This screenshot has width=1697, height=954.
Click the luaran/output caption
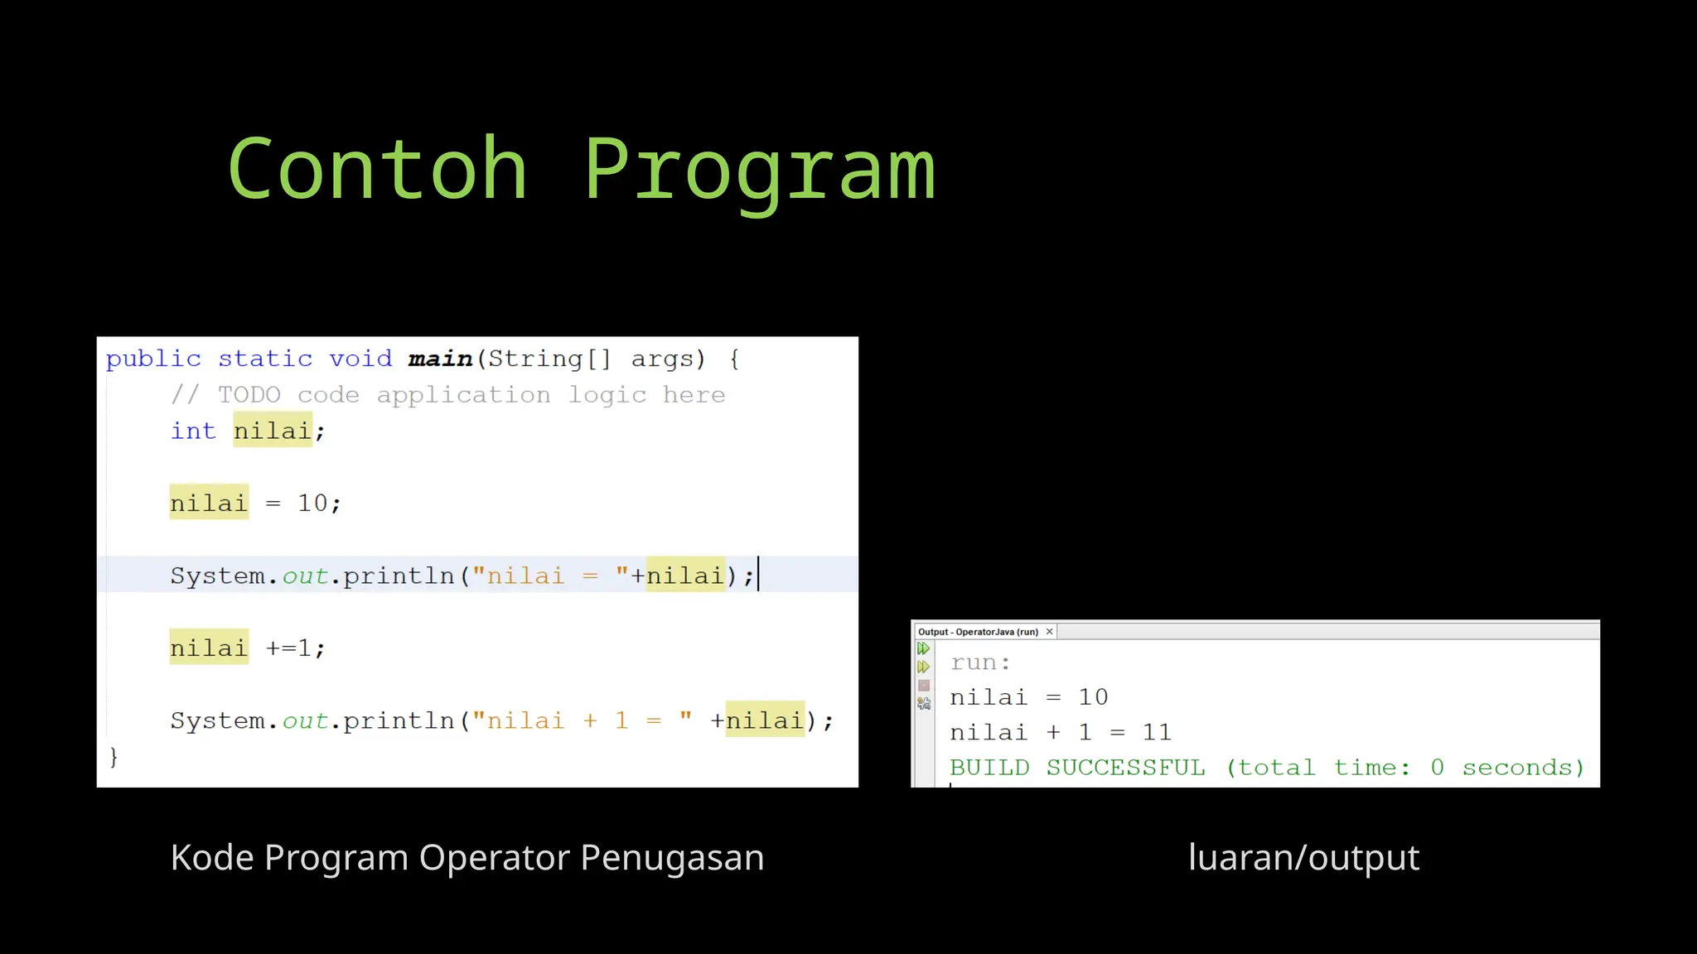(1304, 858)
